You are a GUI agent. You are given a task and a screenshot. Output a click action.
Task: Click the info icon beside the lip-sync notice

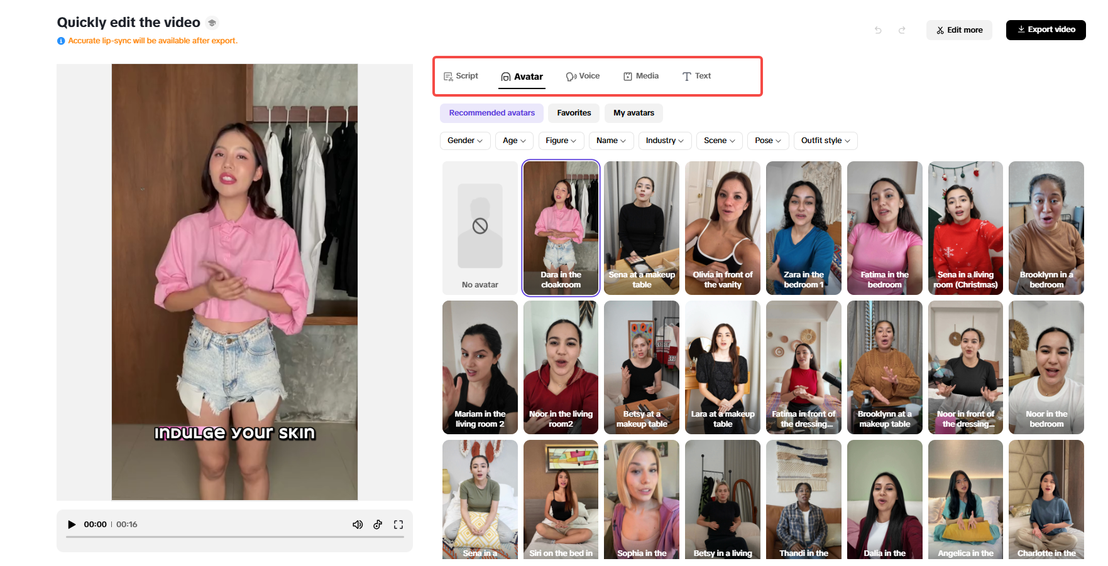click(61, 41)
